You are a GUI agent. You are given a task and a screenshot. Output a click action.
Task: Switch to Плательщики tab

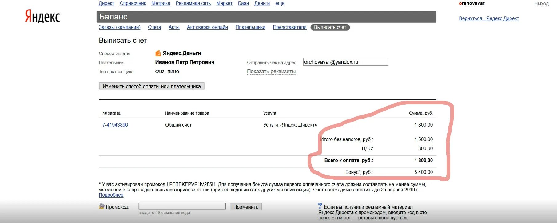250,27
